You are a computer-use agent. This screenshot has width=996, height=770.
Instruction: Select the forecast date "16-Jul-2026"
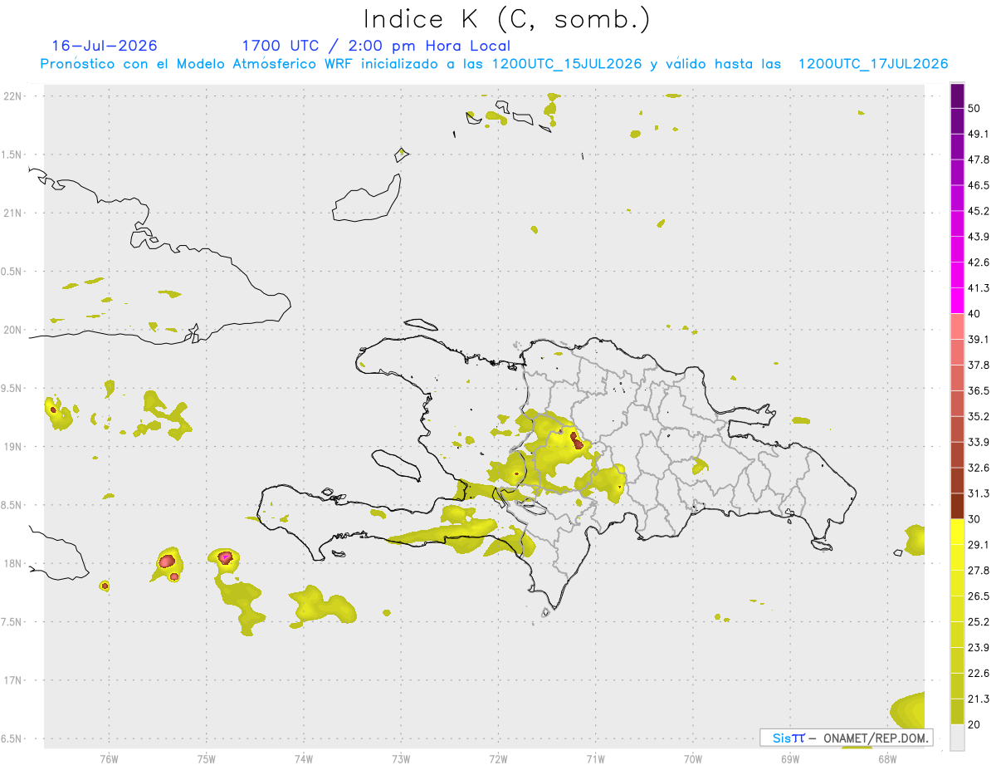[105, 46]
